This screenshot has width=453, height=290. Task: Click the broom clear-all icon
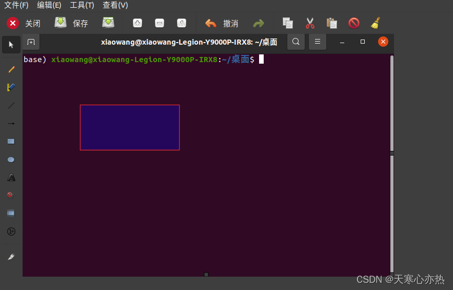[376, 23]
